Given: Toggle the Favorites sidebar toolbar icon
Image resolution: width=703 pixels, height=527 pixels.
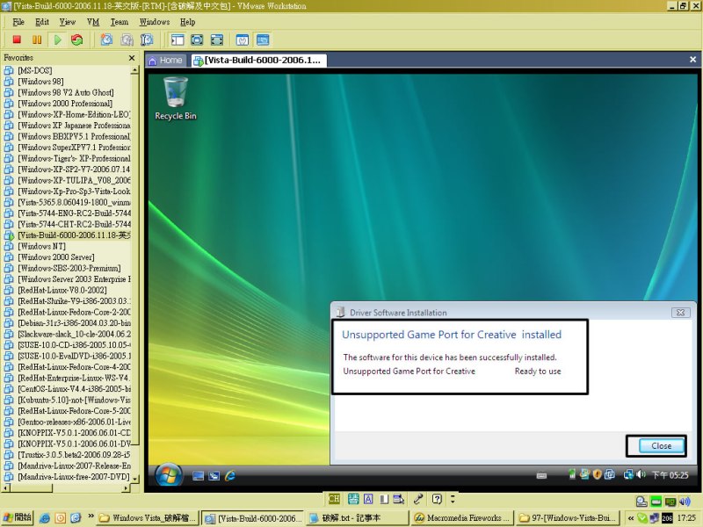Looking at the screenshot, I should (x=178, y=40).
